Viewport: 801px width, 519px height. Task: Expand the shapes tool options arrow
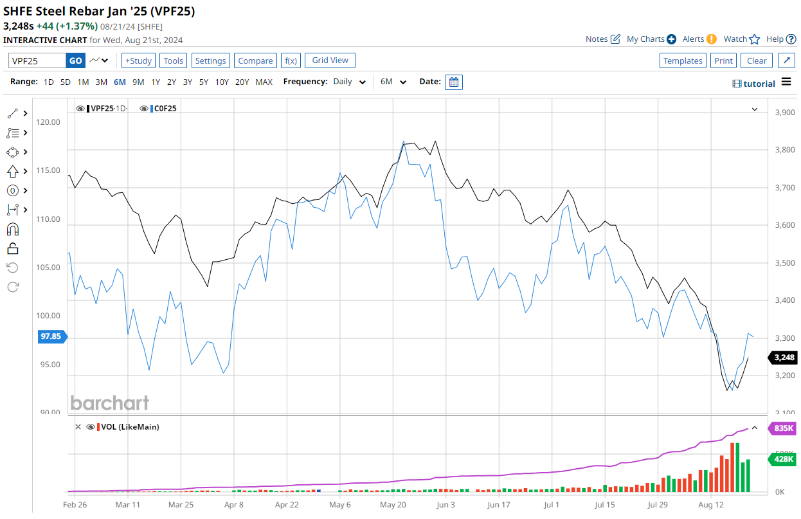coord(25,152)
